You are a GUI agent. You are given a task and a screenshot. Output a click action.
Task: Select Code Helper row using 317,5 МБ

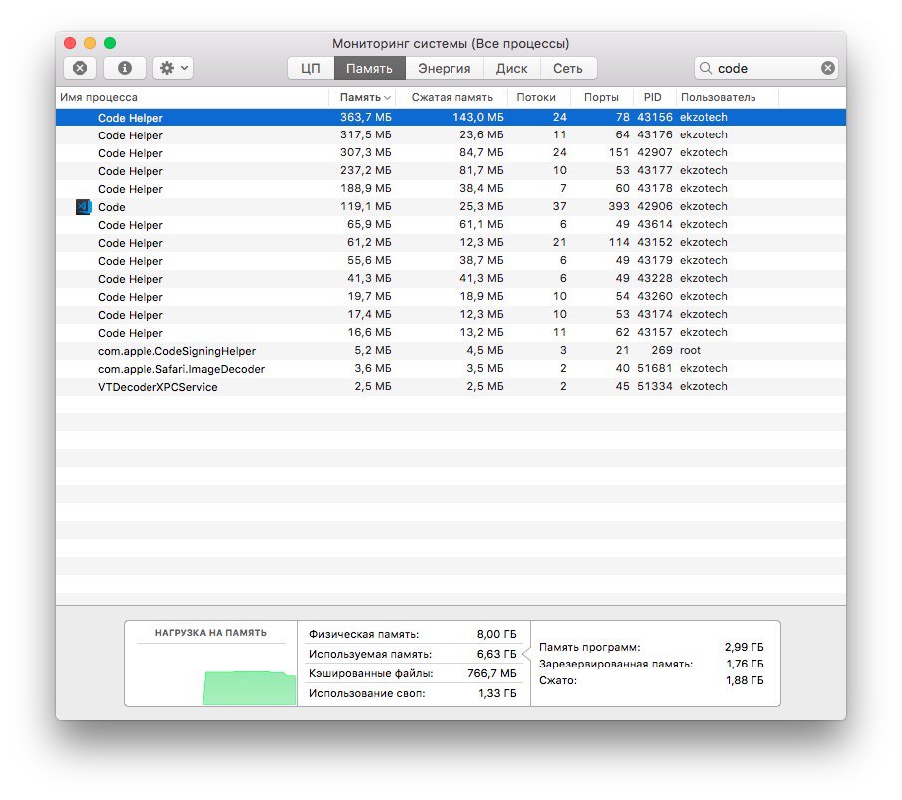point(451,134)
